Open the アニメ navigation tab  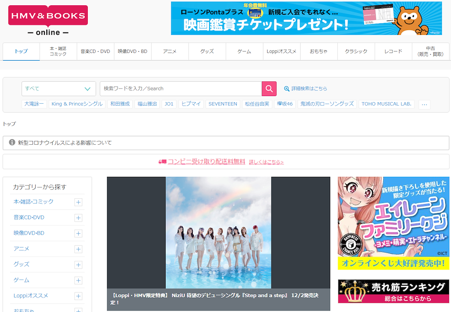point(170,52)
